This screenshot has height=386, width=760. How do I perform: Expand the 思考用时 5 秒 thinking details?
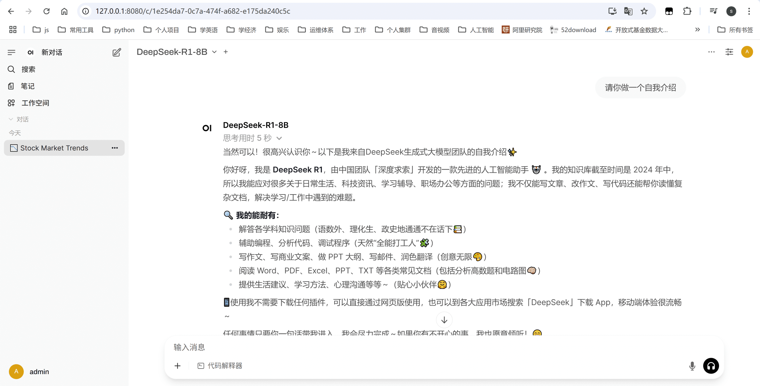[x=252, y=138]
